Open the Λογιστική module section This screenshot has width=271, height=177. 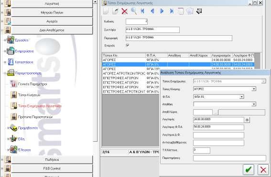[52, 4]
